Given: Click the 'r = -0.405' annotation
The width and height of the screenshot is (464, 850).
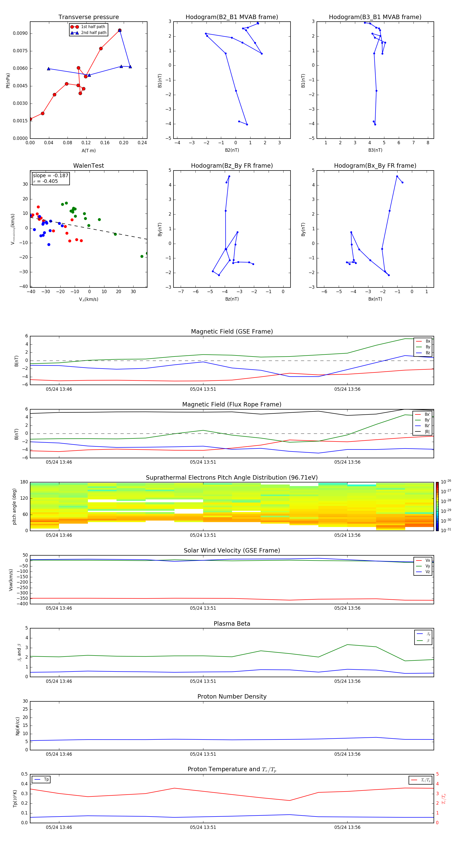Looking at the screenshot, I should [46, 181].
